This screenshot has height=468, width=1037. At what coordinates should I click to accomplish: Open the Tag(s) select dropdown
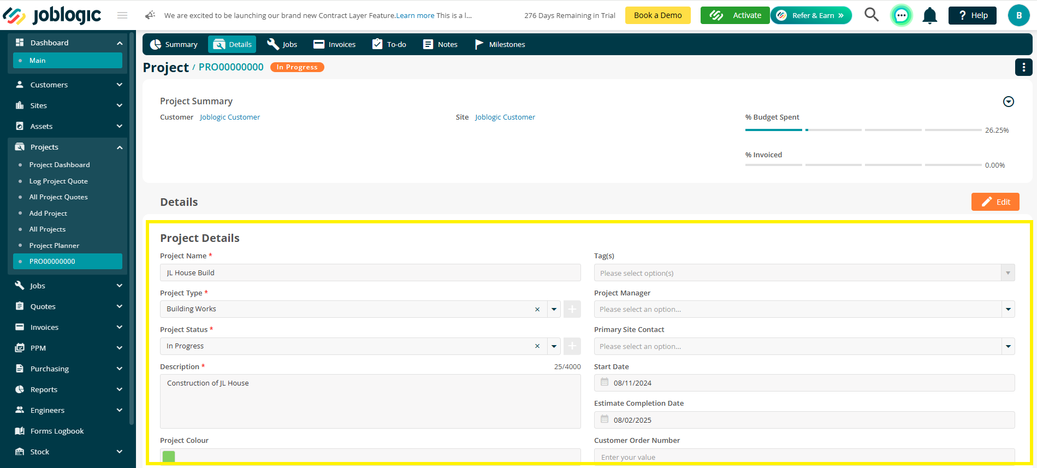click(804, 273)
